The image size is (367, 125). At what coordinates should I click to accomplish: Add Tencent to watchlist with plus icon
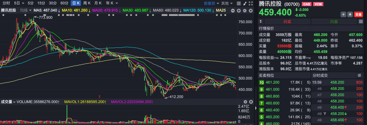(343, 14)
